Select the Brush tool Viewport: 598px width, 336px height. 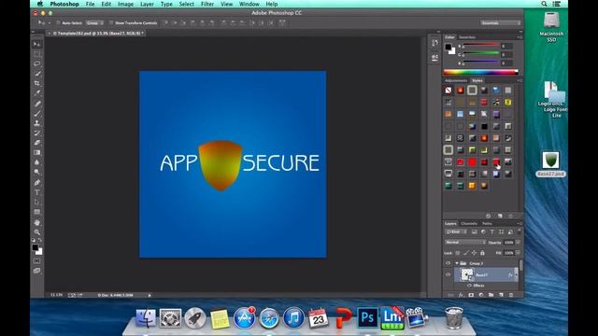37,114
